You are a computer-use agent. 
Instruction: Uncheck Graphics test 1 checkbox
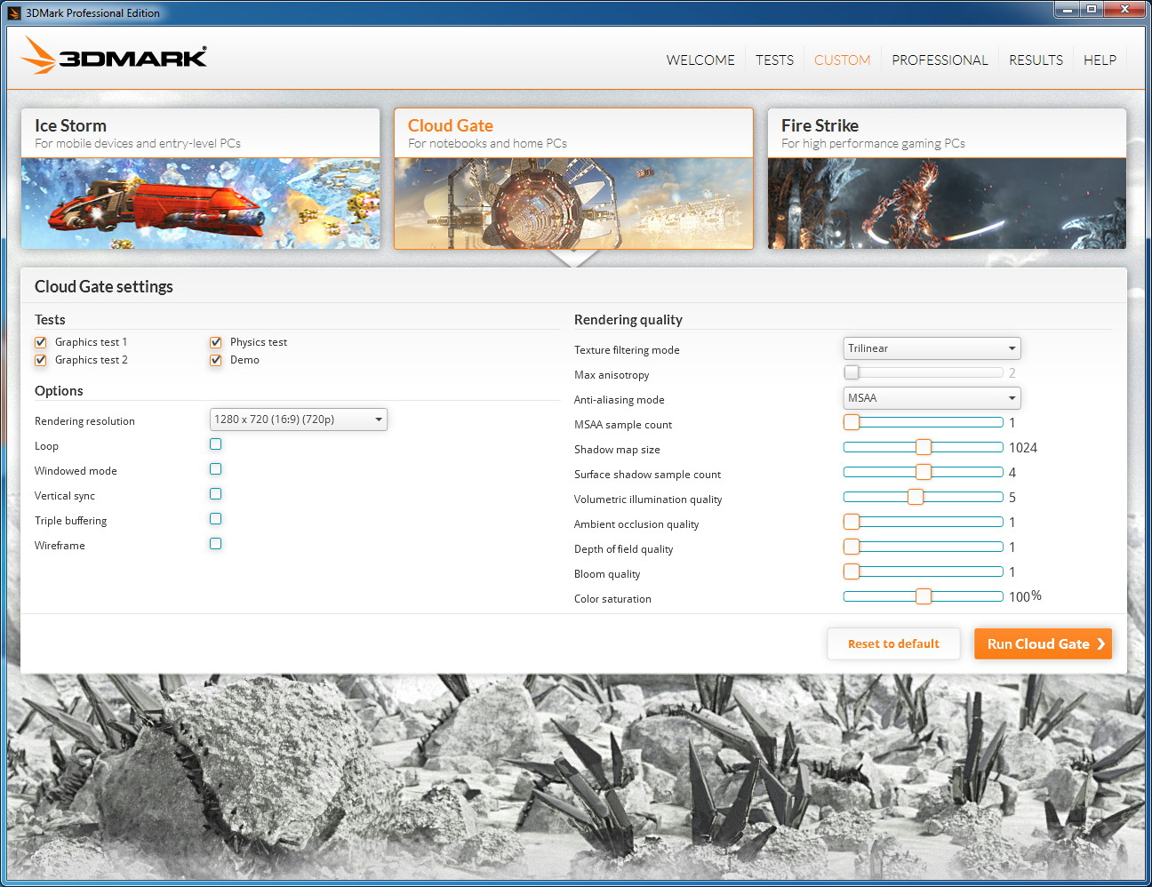[40, 342]
